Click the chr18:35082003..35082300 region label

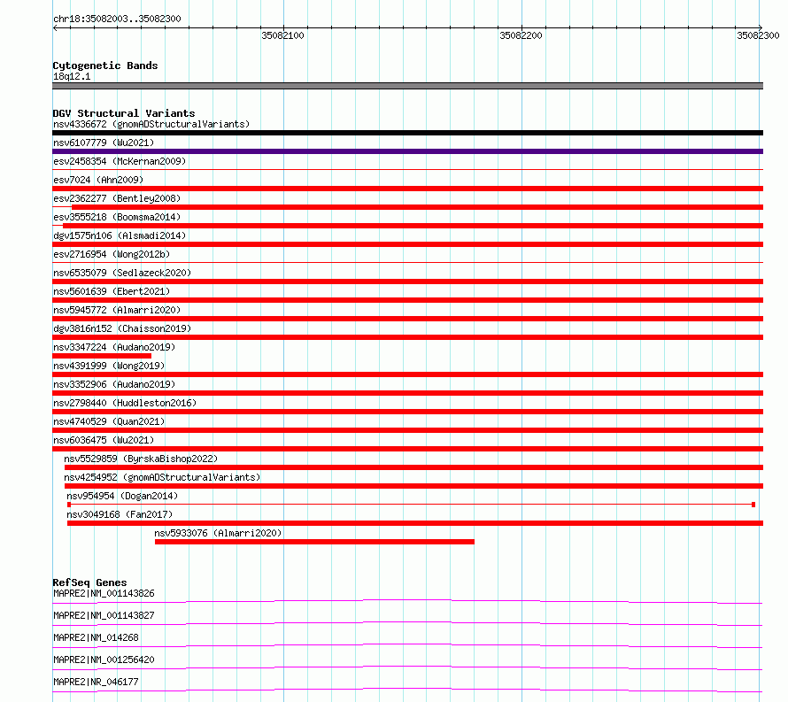117,19
